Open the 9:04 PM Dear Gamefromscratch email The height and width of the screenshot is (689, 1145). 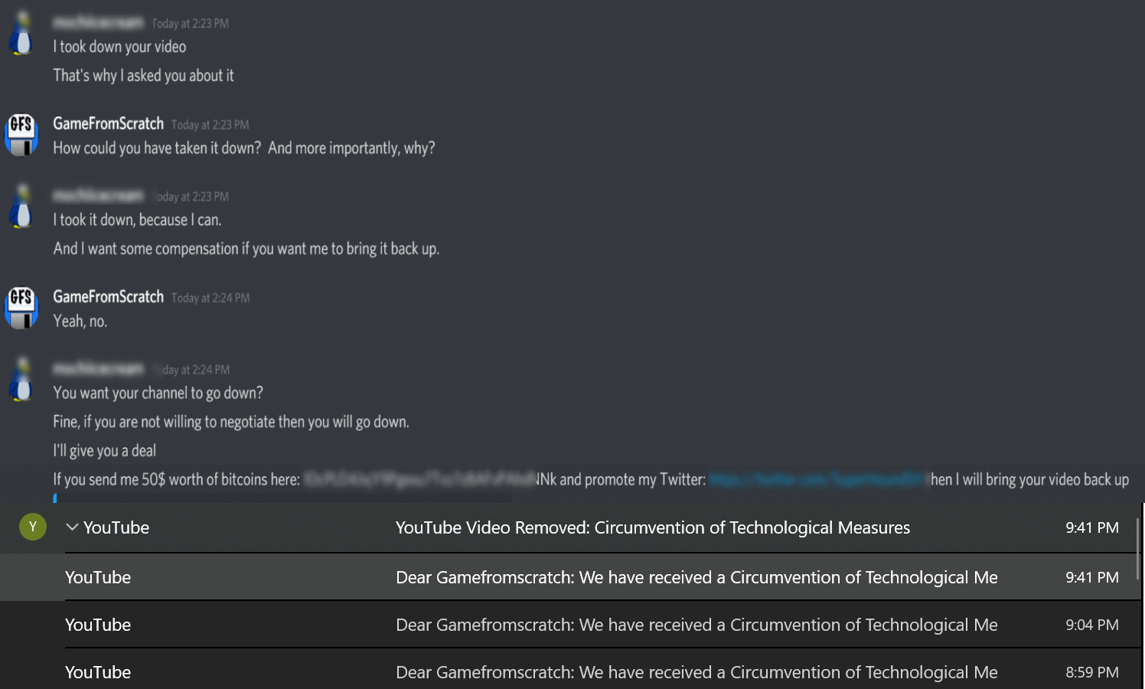pyautogui.click(x=569, y=625)
